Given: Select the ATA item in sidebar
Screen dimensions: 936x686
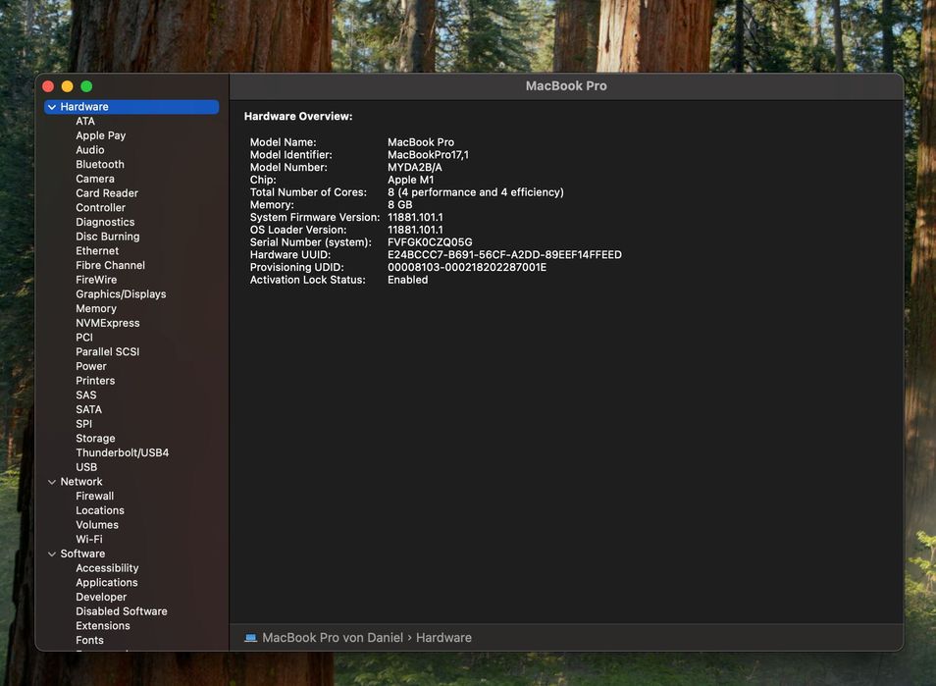Looking at the screenshot, I should [x=85, y=121].
